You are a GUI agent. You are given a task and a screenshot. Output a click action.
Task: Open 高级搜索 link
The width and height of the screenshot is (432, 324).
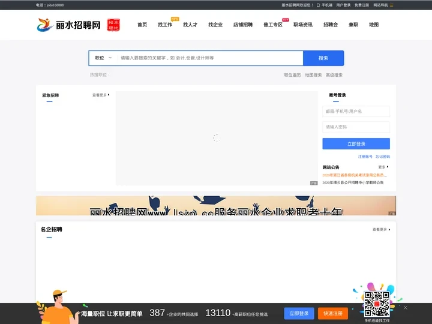click(334, 75)
